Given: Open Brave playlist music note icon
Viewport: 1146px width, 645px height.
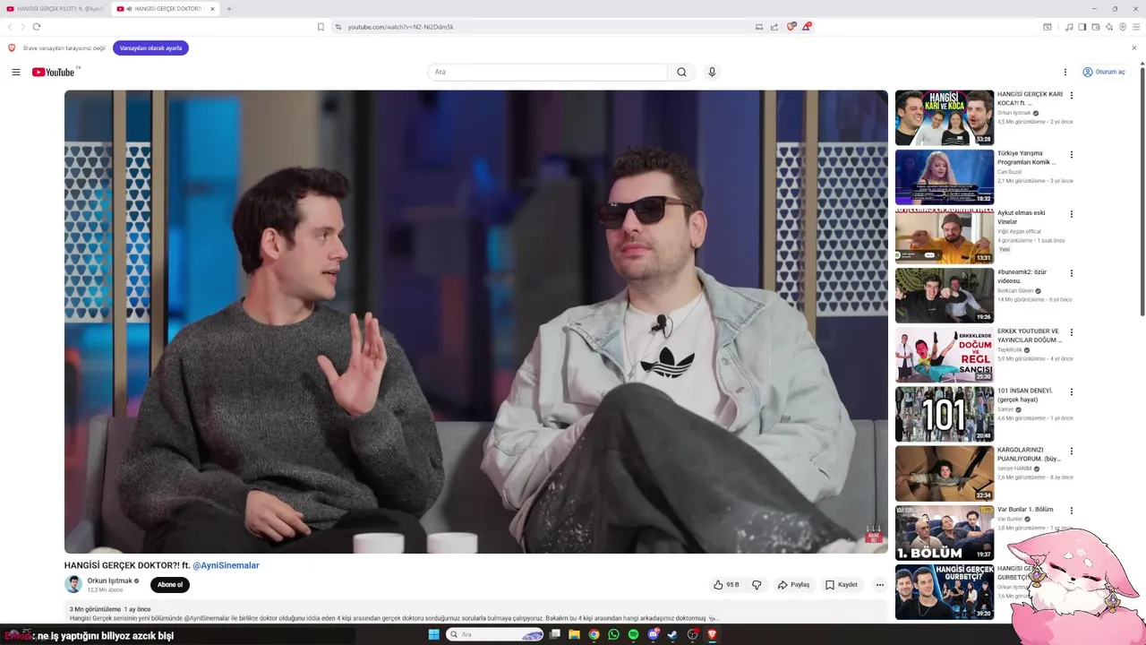Looking at the screenshot, I should point(1069,27).
